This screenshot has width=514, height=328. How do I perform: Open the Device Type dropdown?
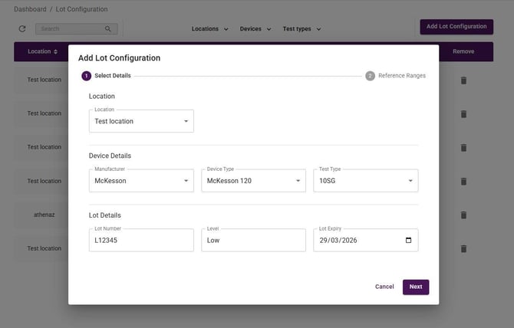[253, 181]
